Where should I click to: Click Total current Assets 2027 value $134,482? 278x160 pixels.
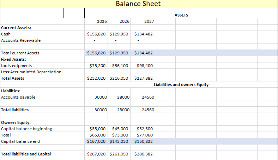click(143, 53)
